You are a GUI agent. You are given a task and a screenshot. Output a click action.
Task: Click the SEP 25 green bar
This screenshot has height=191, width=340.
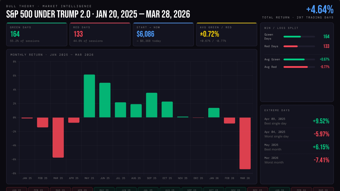pyautogui.click(x=152, y=105)
